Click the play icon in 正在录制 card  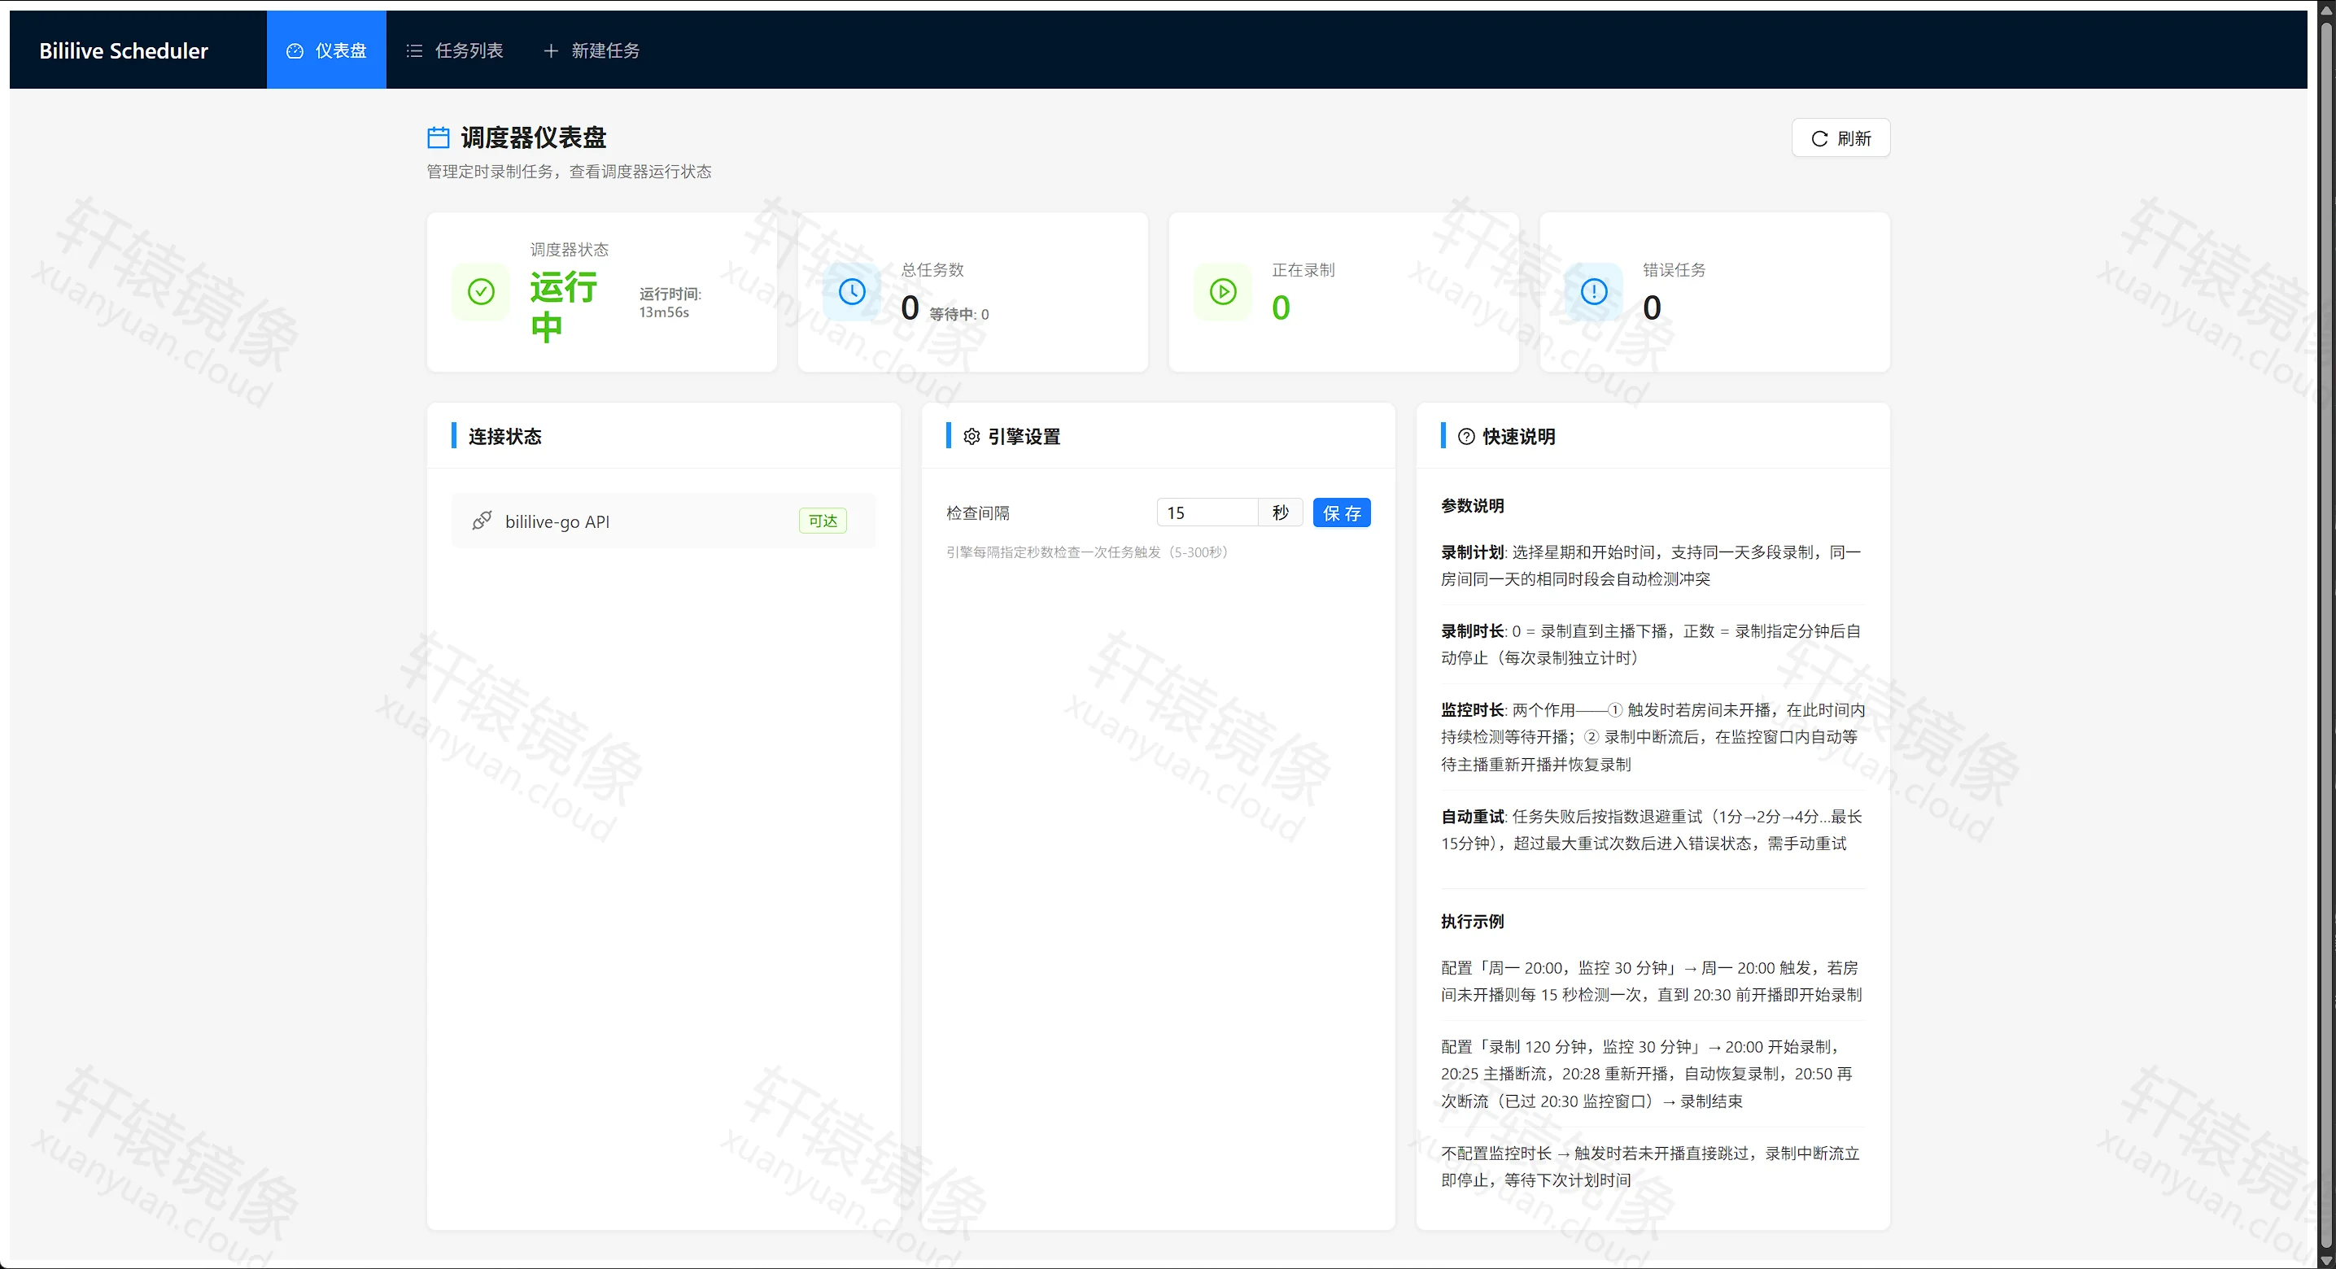click(1223, 292)
